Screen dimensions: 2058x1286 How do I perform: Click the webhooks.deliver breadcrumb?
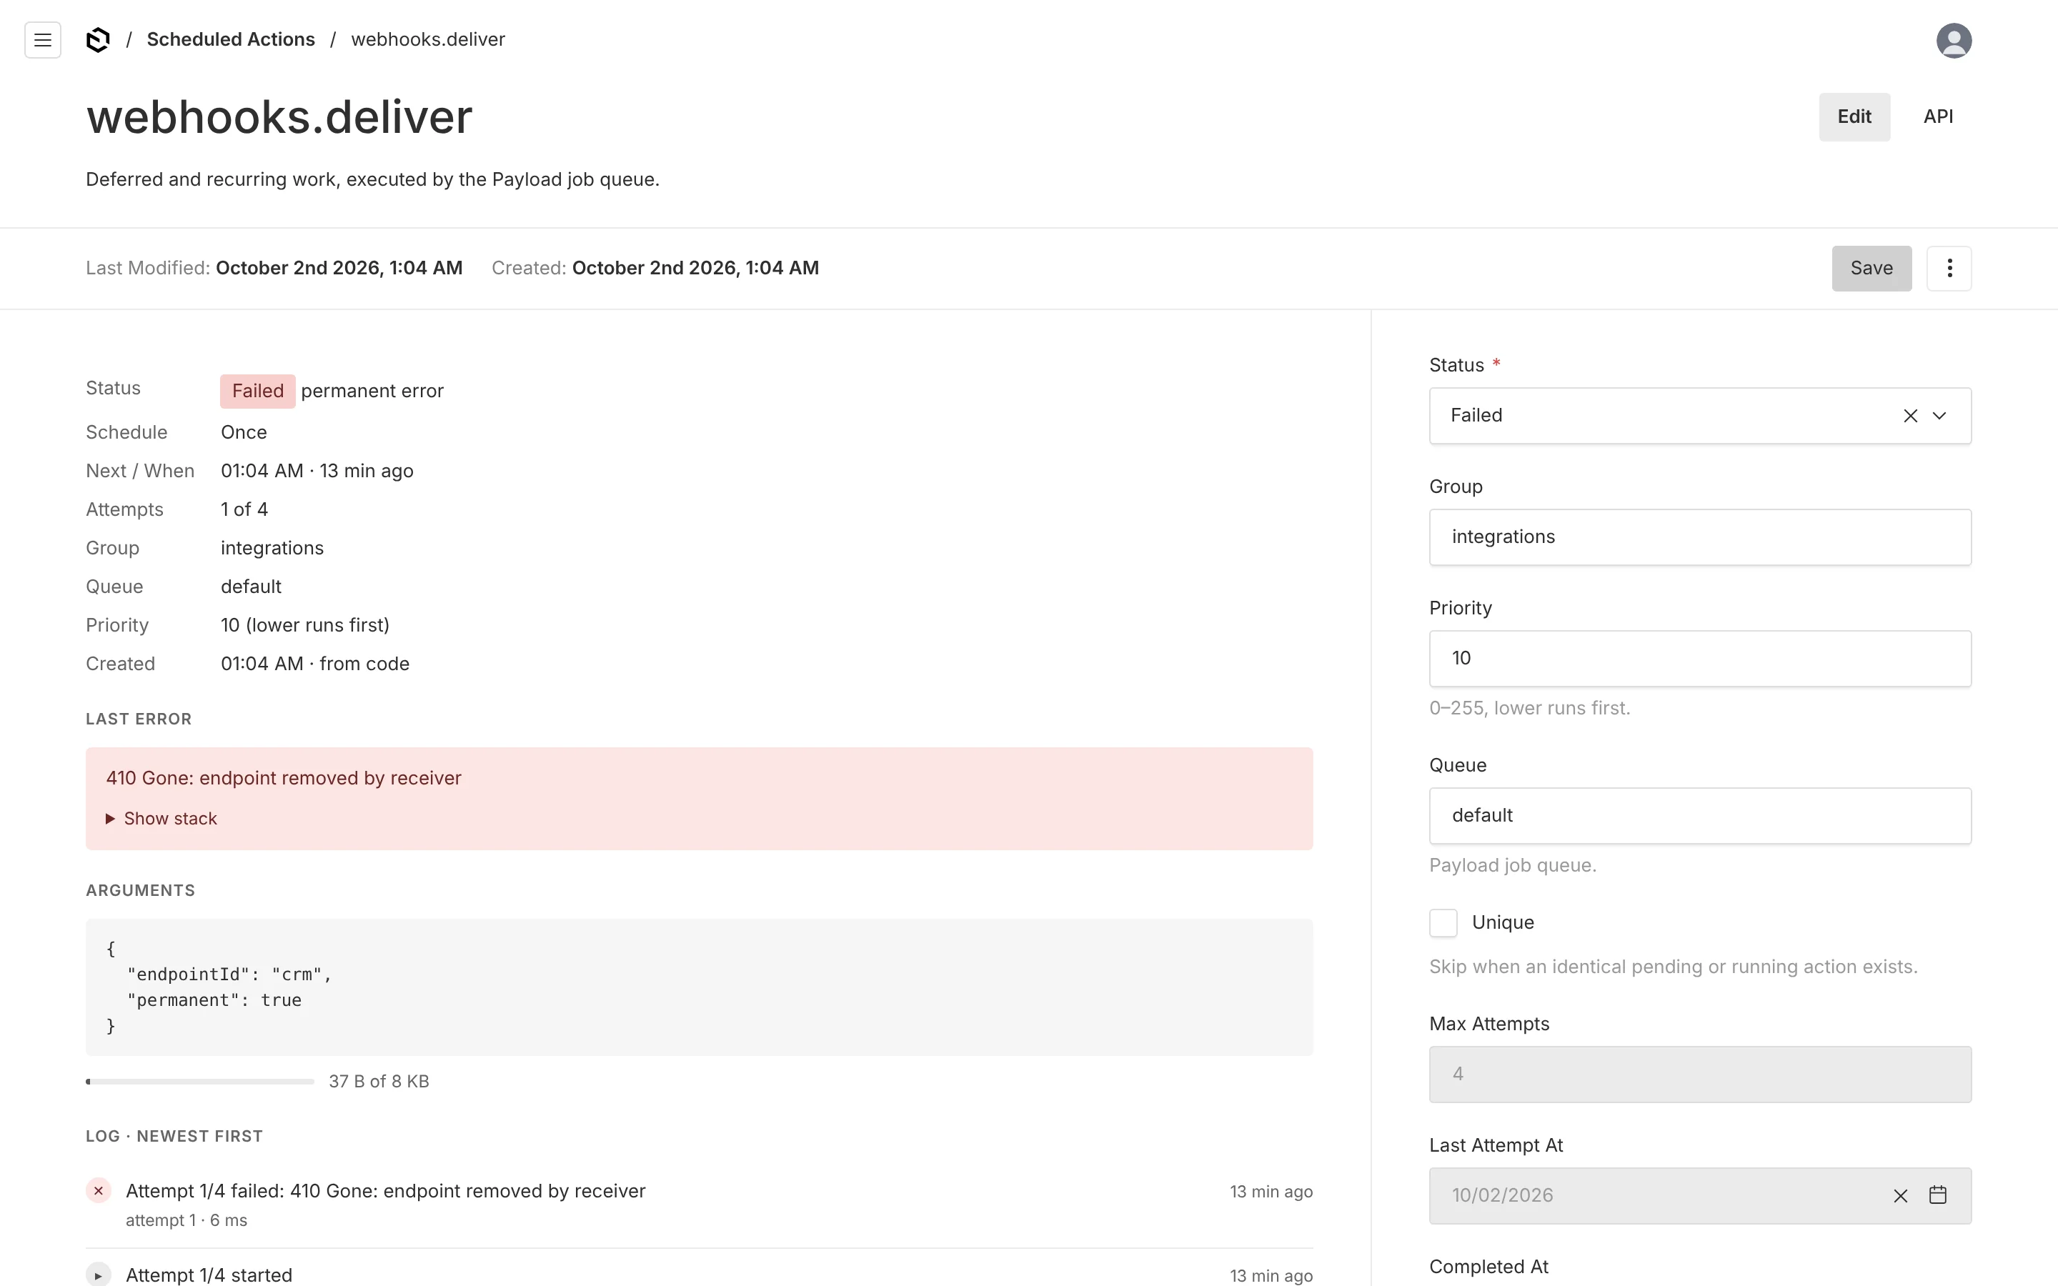tap(428, 40)
